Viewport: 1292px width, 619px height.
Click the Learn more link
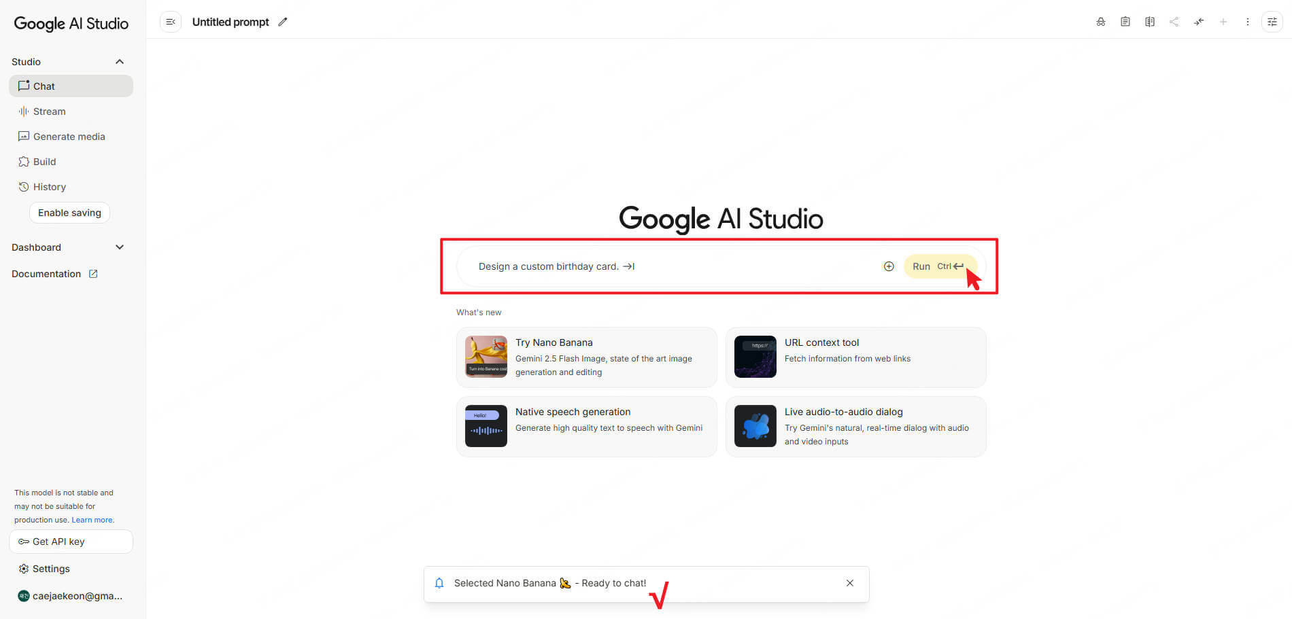pyautogui.click(x=92, y=520)
